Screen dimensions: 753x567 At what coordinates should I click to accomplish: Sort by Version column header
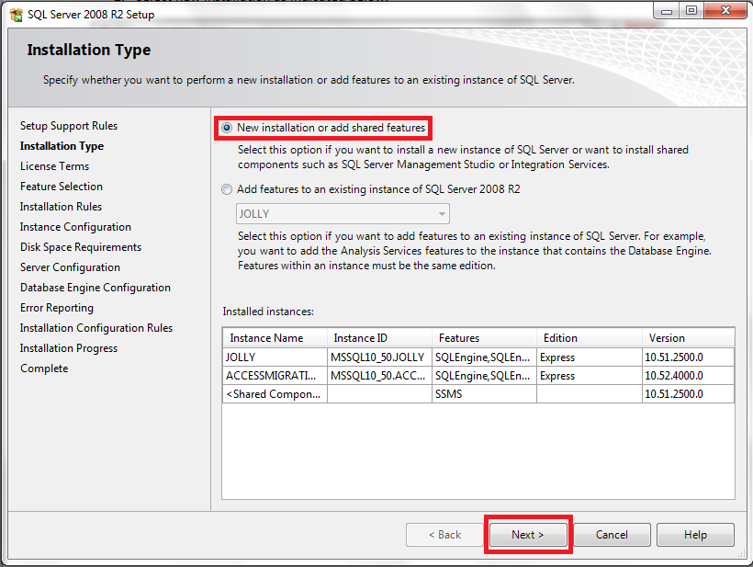pos(688,338)
